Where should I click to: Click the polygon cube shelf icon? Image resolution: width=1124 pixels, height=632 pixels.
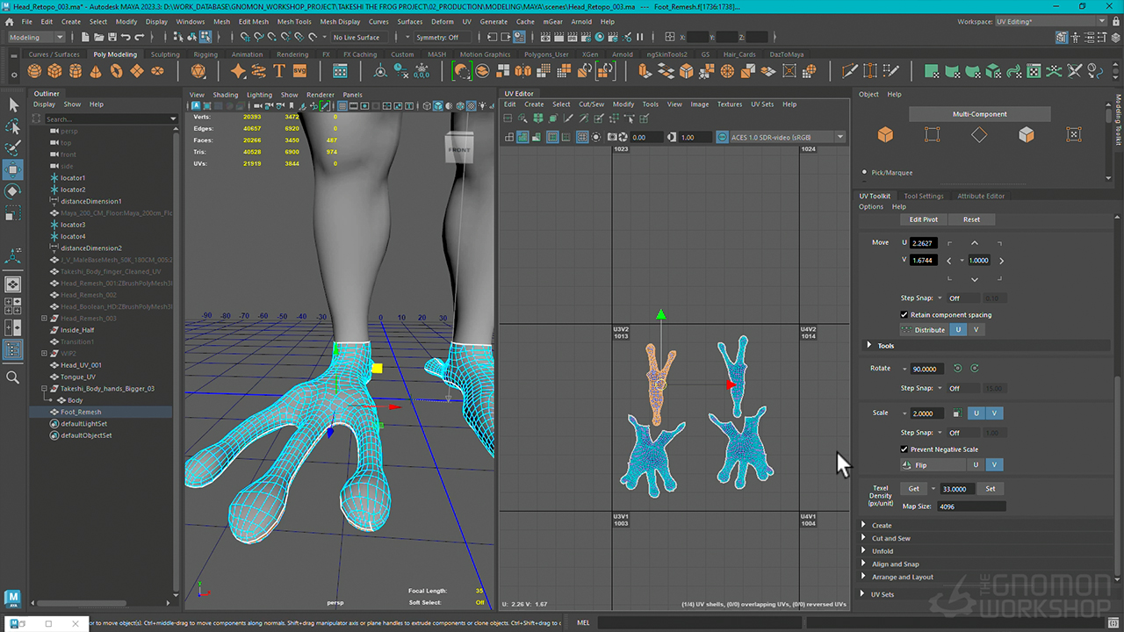click(54, 71)
